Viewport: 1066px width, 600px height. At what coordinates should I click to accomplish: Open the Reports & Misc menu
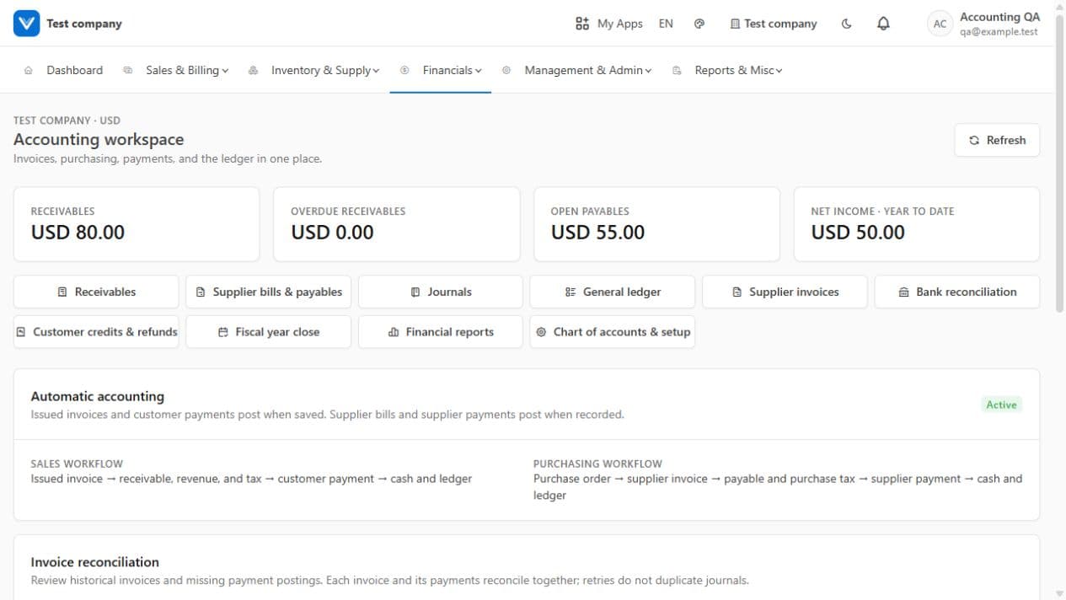(x=727, y=71)
